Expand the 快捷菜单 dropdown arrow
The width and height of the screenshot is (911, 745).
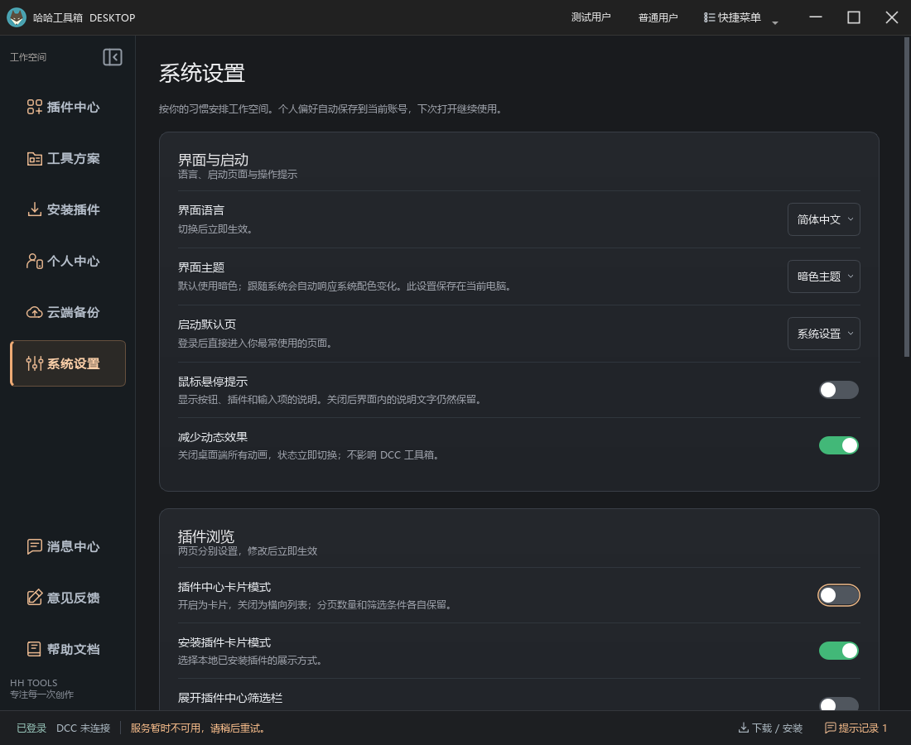pyautogui.click(x=775, y=22)
